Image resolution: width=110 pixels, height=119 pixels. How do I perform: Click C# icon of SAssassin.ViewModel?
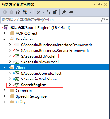point(17,62)
